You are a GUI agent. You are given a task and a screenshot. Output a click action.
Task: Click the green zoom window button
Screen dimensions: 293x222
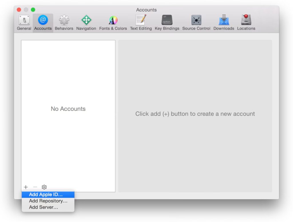click(33, 10)
